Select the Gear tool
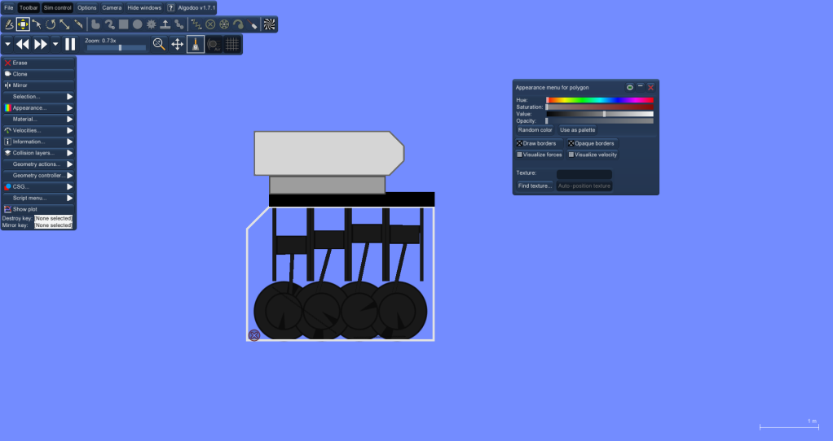Screen dimensions: 833x441 point(151,24)
